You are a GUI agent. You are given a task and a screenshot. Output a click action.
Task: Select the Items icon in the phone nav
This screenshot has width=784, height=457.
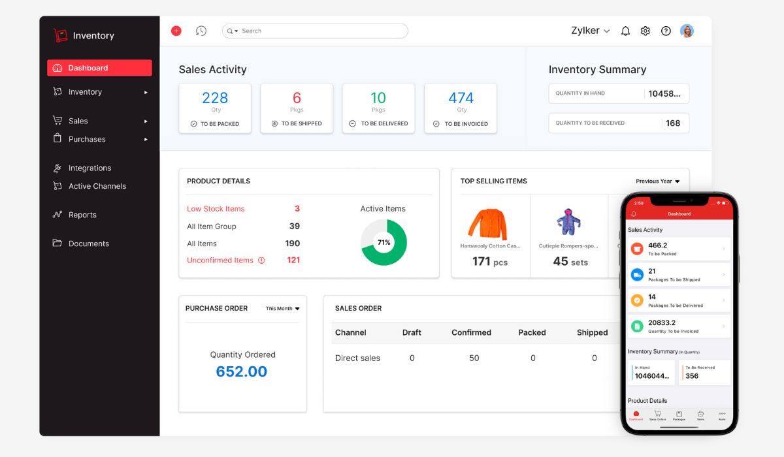pyautogui.click(x=700, y=414)
